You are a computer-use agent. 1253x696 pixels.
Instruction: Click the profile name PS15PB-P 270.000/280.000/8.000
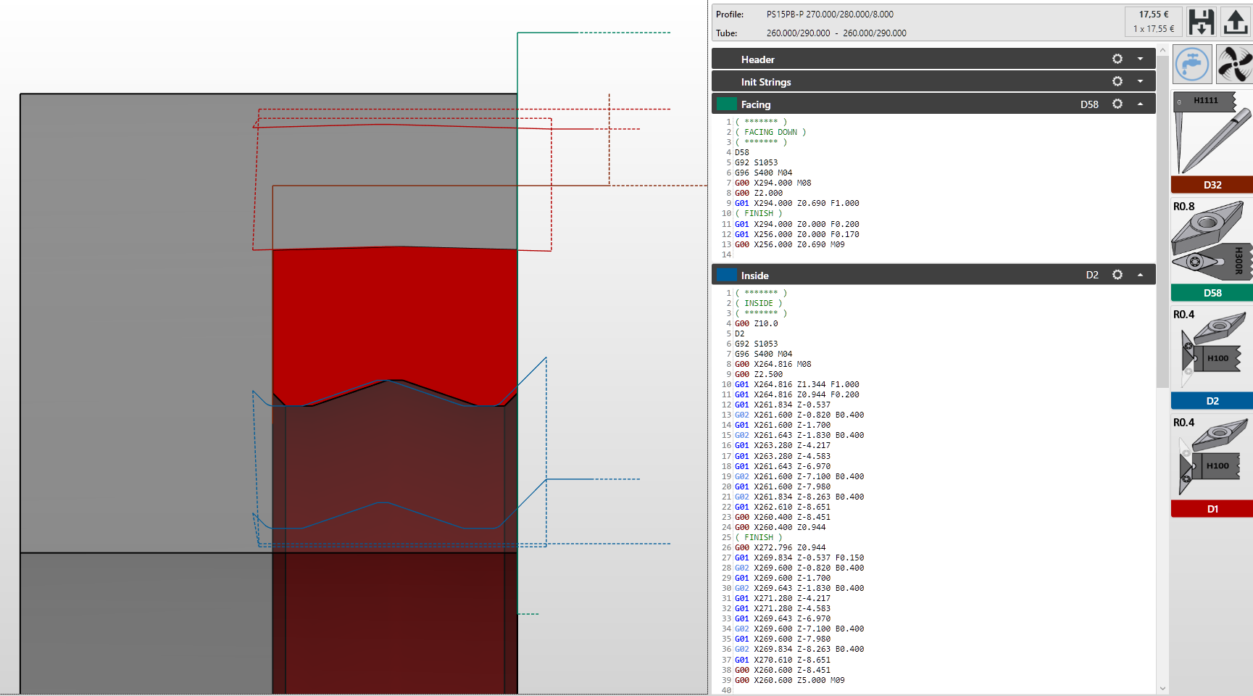(830, 14)
